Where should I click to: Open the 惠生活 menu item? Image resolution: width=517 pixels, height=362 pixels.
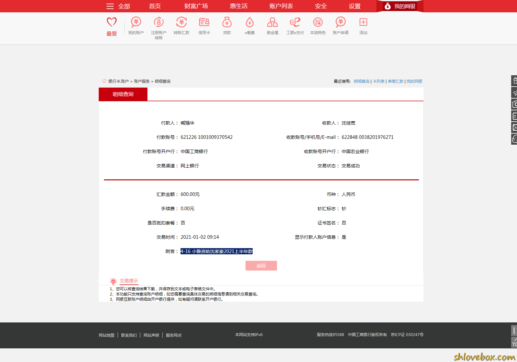(239, 6)
